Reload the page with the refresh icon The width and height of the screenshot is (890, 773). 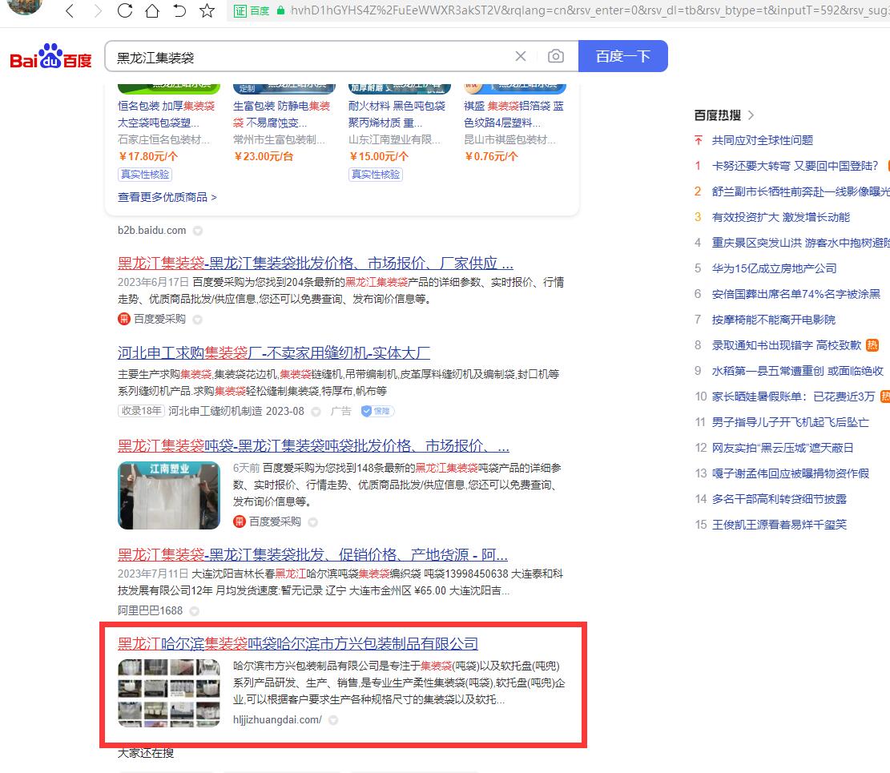tap(125, 10)
